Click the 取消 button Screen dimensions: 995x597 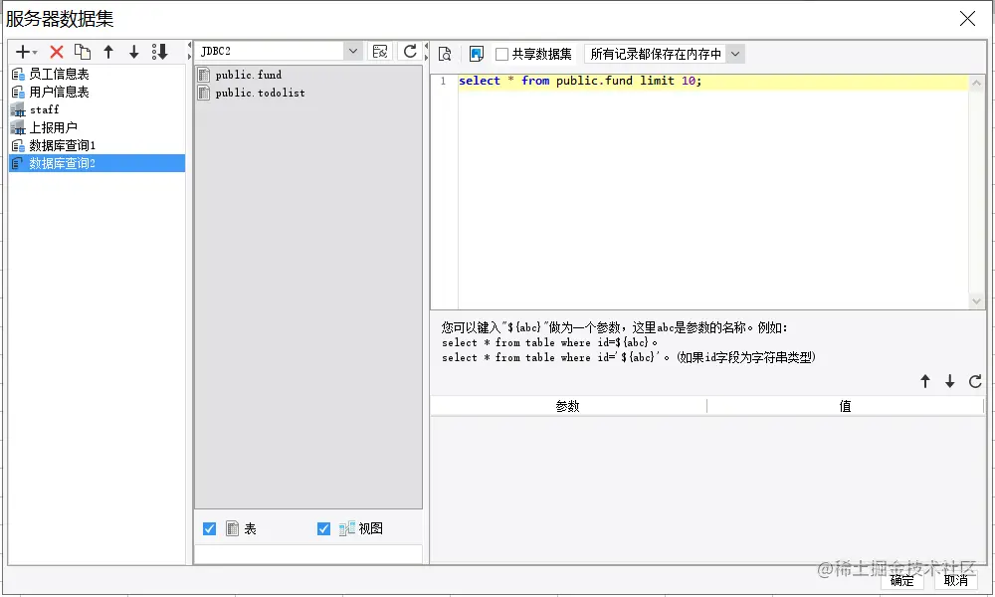pyautogui.click(x=955, y=580)
